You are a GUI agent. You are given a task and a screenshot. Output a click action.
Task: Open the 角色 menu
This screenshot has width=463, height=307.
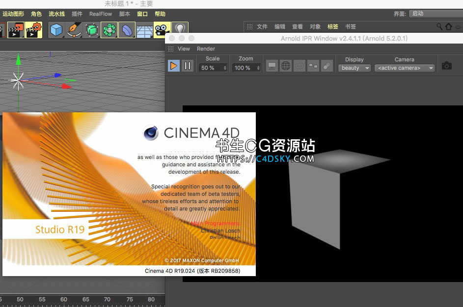(x=36, y=14)
